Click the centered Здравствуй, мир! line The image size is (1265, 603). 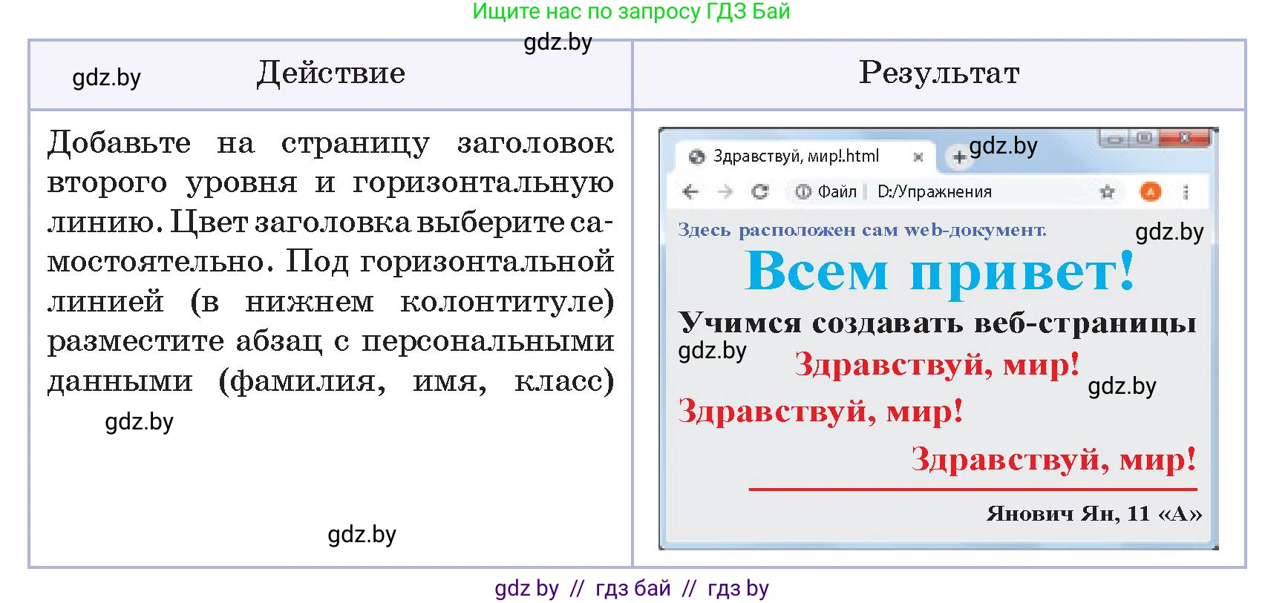pyautogui.click(x=937, y=364)
